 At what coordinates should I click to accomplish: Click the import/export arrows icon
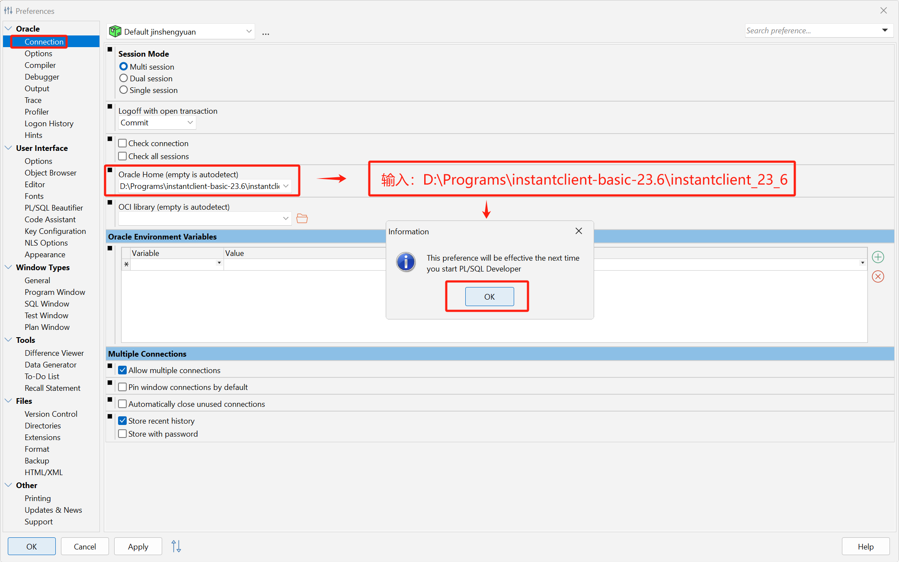click(x=176, y=546)
